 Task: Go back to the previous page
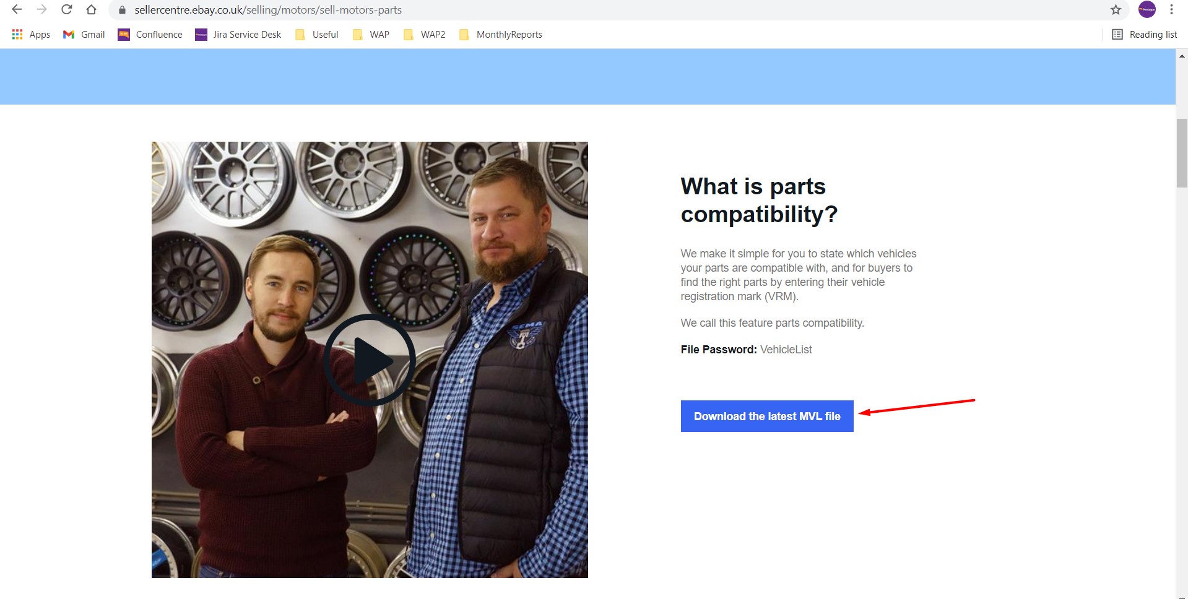click(17, 10)
